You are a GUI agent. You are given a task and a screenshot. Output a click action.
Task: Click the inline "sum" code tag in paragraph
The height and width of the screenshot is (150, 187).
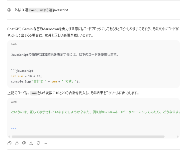(34, 93)
